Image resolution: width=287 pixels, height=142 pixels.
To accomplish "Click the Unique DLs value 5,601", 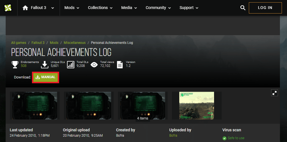I will (55, 66).
